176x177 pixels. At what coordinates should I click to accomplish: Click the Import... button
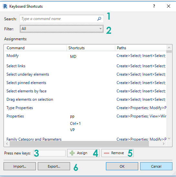click(20, 166)
